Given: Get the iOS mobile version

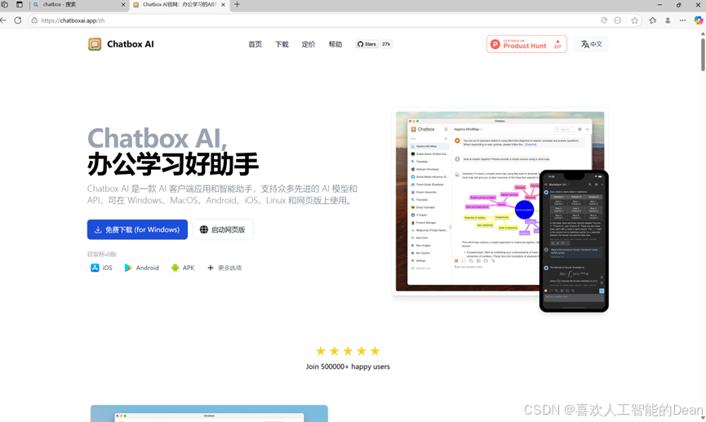Looking at the screenshot, I should (x=102, y=268).
